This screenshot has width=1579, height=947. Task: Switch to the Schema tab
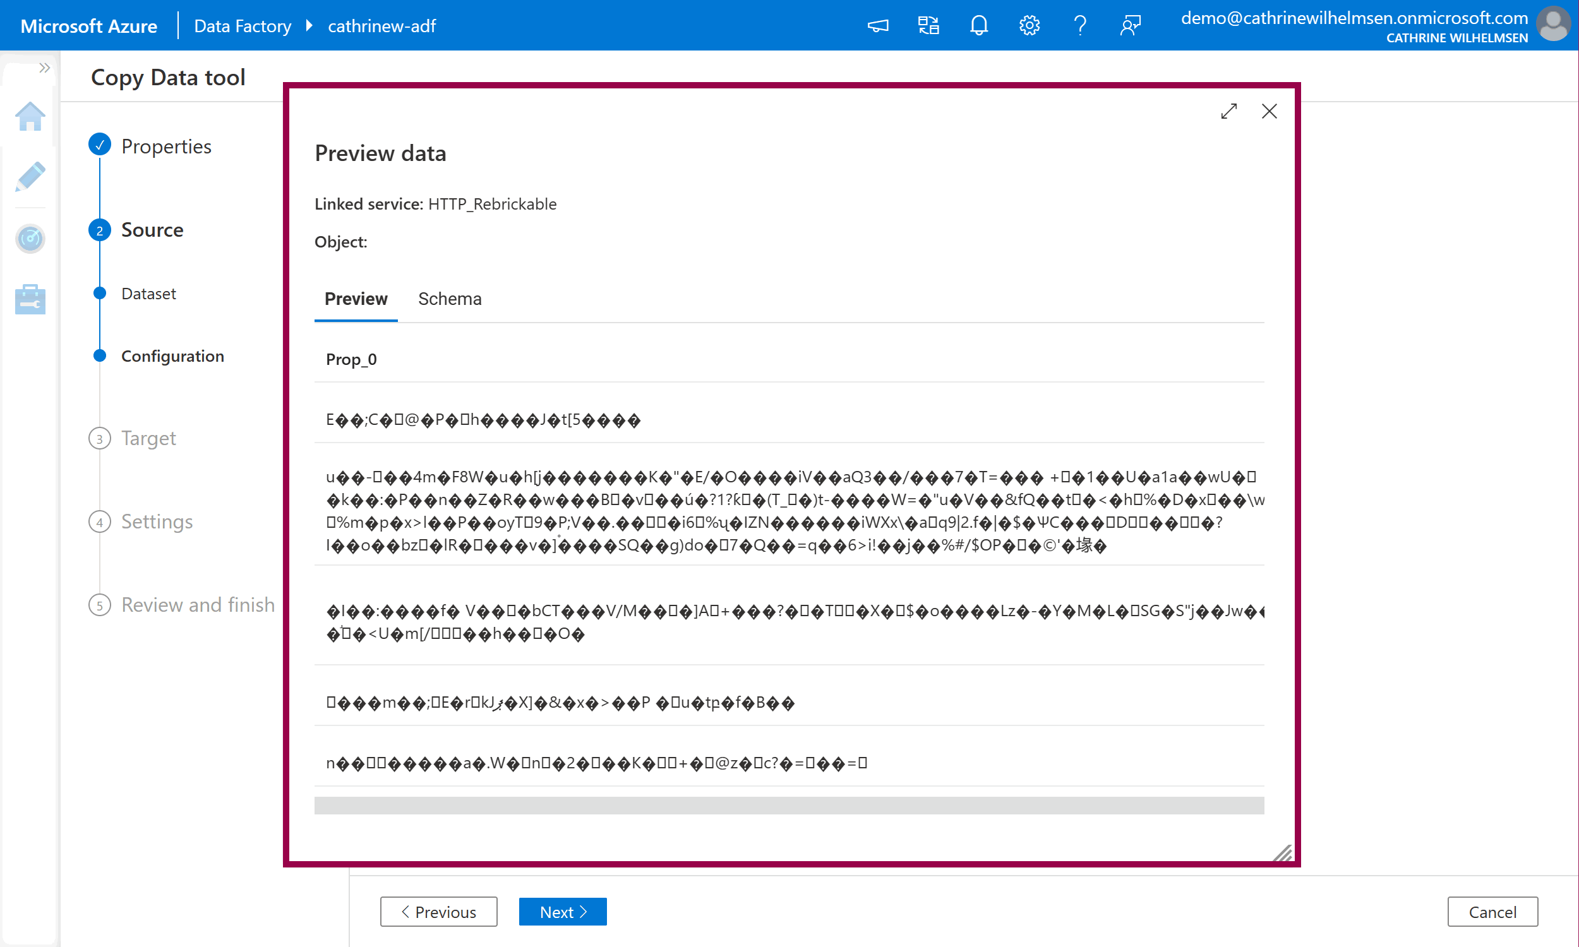tap(449, 299)
